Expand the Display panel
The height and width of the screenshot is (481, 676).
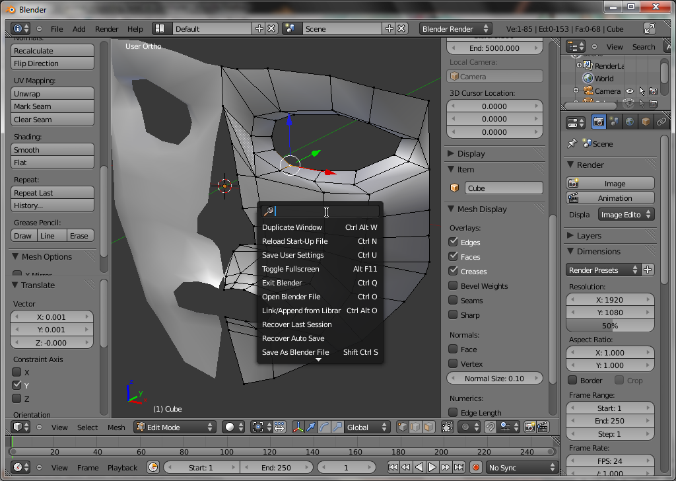(x=452, y=153)
